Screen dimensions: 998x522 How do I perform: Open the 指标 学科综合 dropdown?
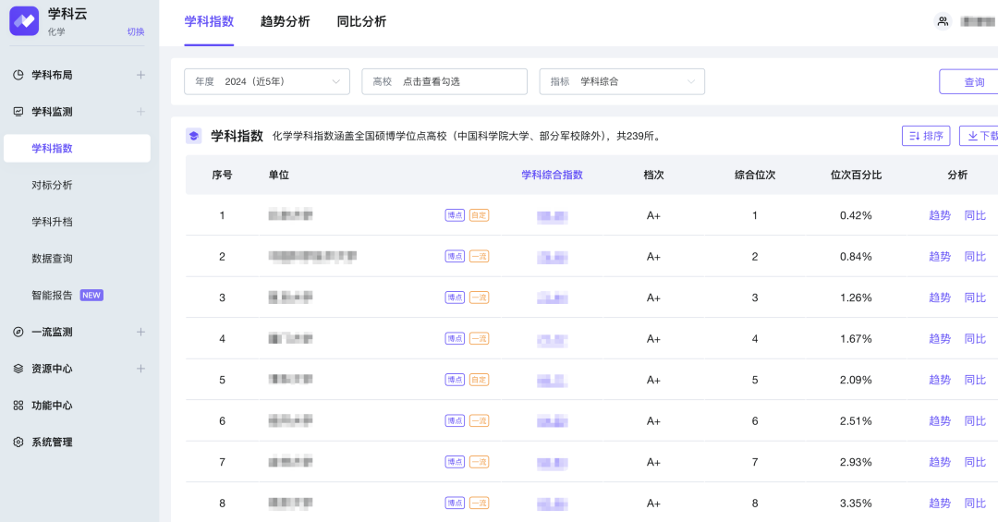(622, 81)
